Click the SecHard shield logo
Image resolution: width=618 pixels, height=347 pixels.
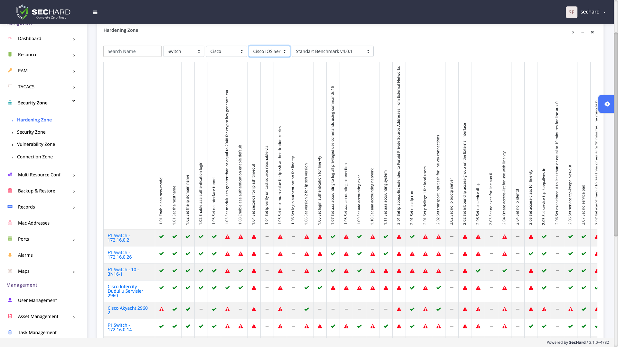click(x=22, y=12)
